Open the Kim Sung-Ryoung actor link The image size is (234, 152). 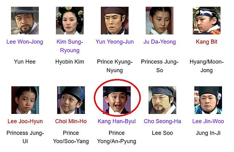tap(70, 46)
